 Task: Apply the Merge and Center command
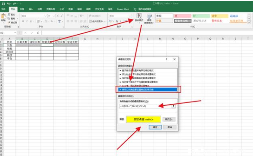coord(96,21)
